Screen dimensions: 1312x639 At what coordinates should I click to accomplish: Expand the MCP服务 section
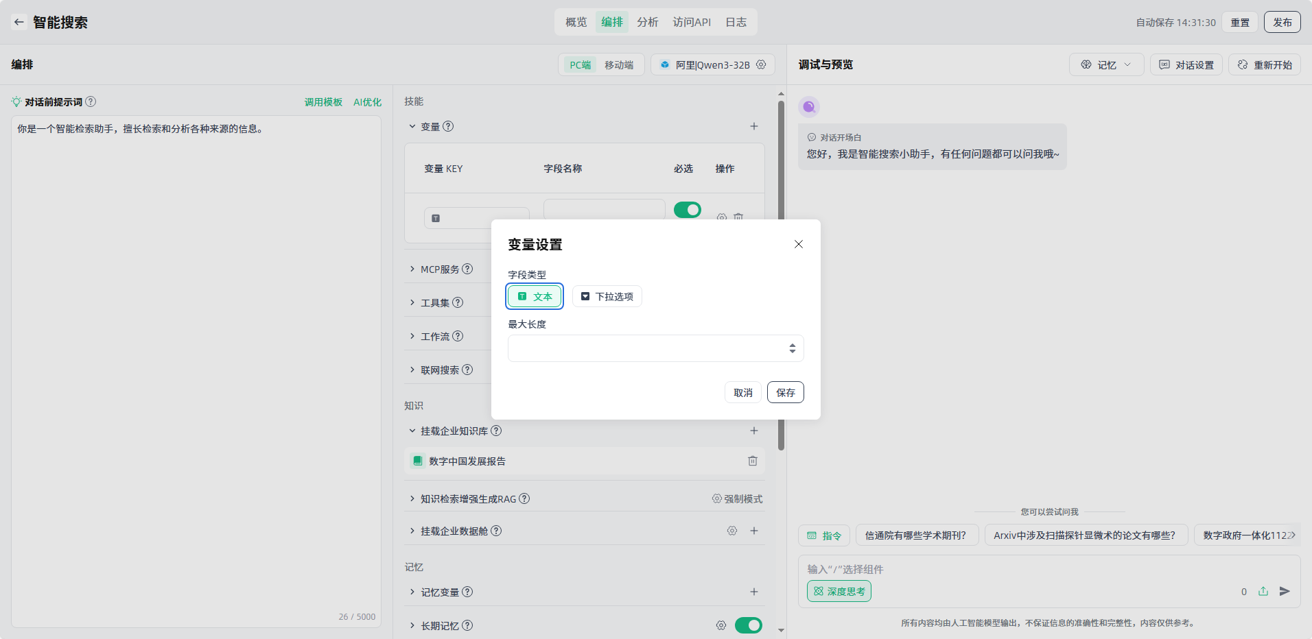pyautogui.click(x=412, y=269)
